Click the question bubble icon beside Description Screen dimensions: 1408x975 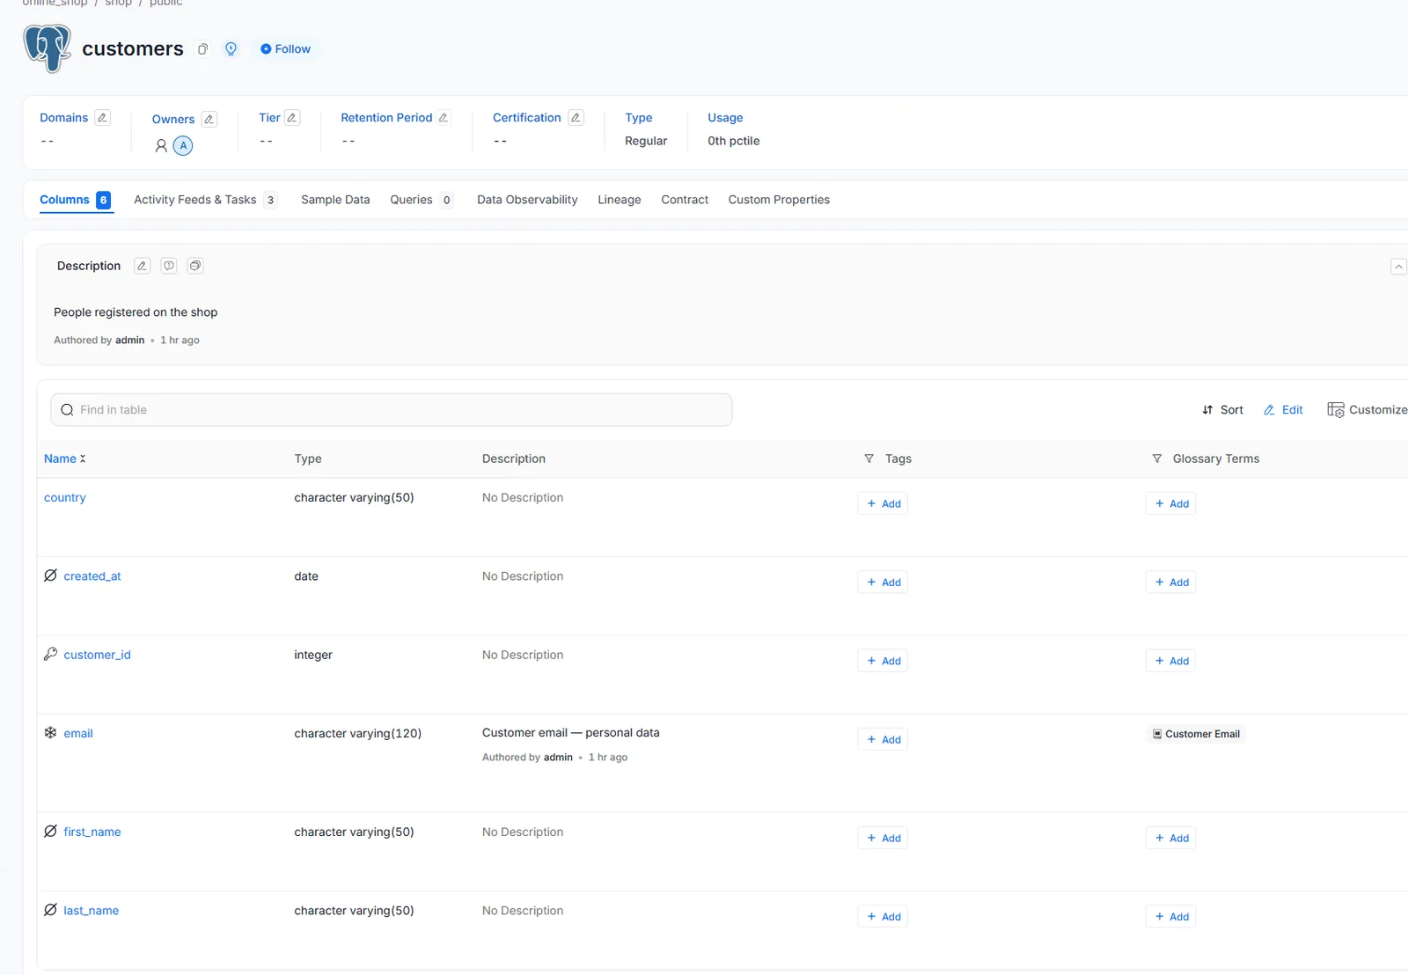(169, 266)
